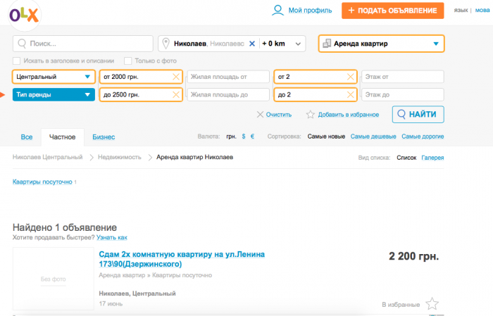
Task: Star the listing to add it to favorites
Action: [x=432, y=304]
